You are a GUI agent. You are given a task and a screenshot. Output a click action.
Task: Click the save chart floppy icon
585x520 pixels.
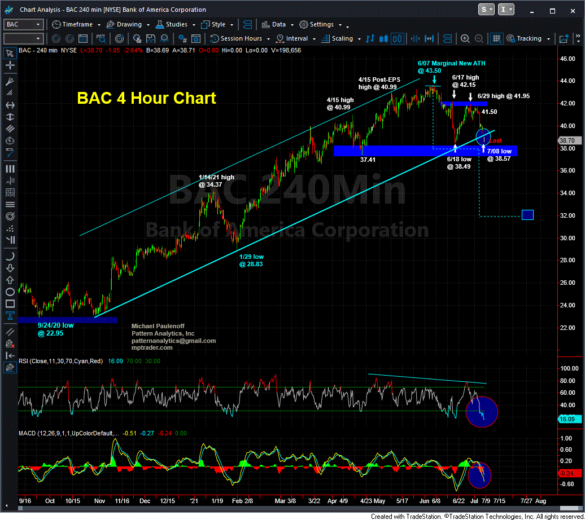[x=151, y=38]
